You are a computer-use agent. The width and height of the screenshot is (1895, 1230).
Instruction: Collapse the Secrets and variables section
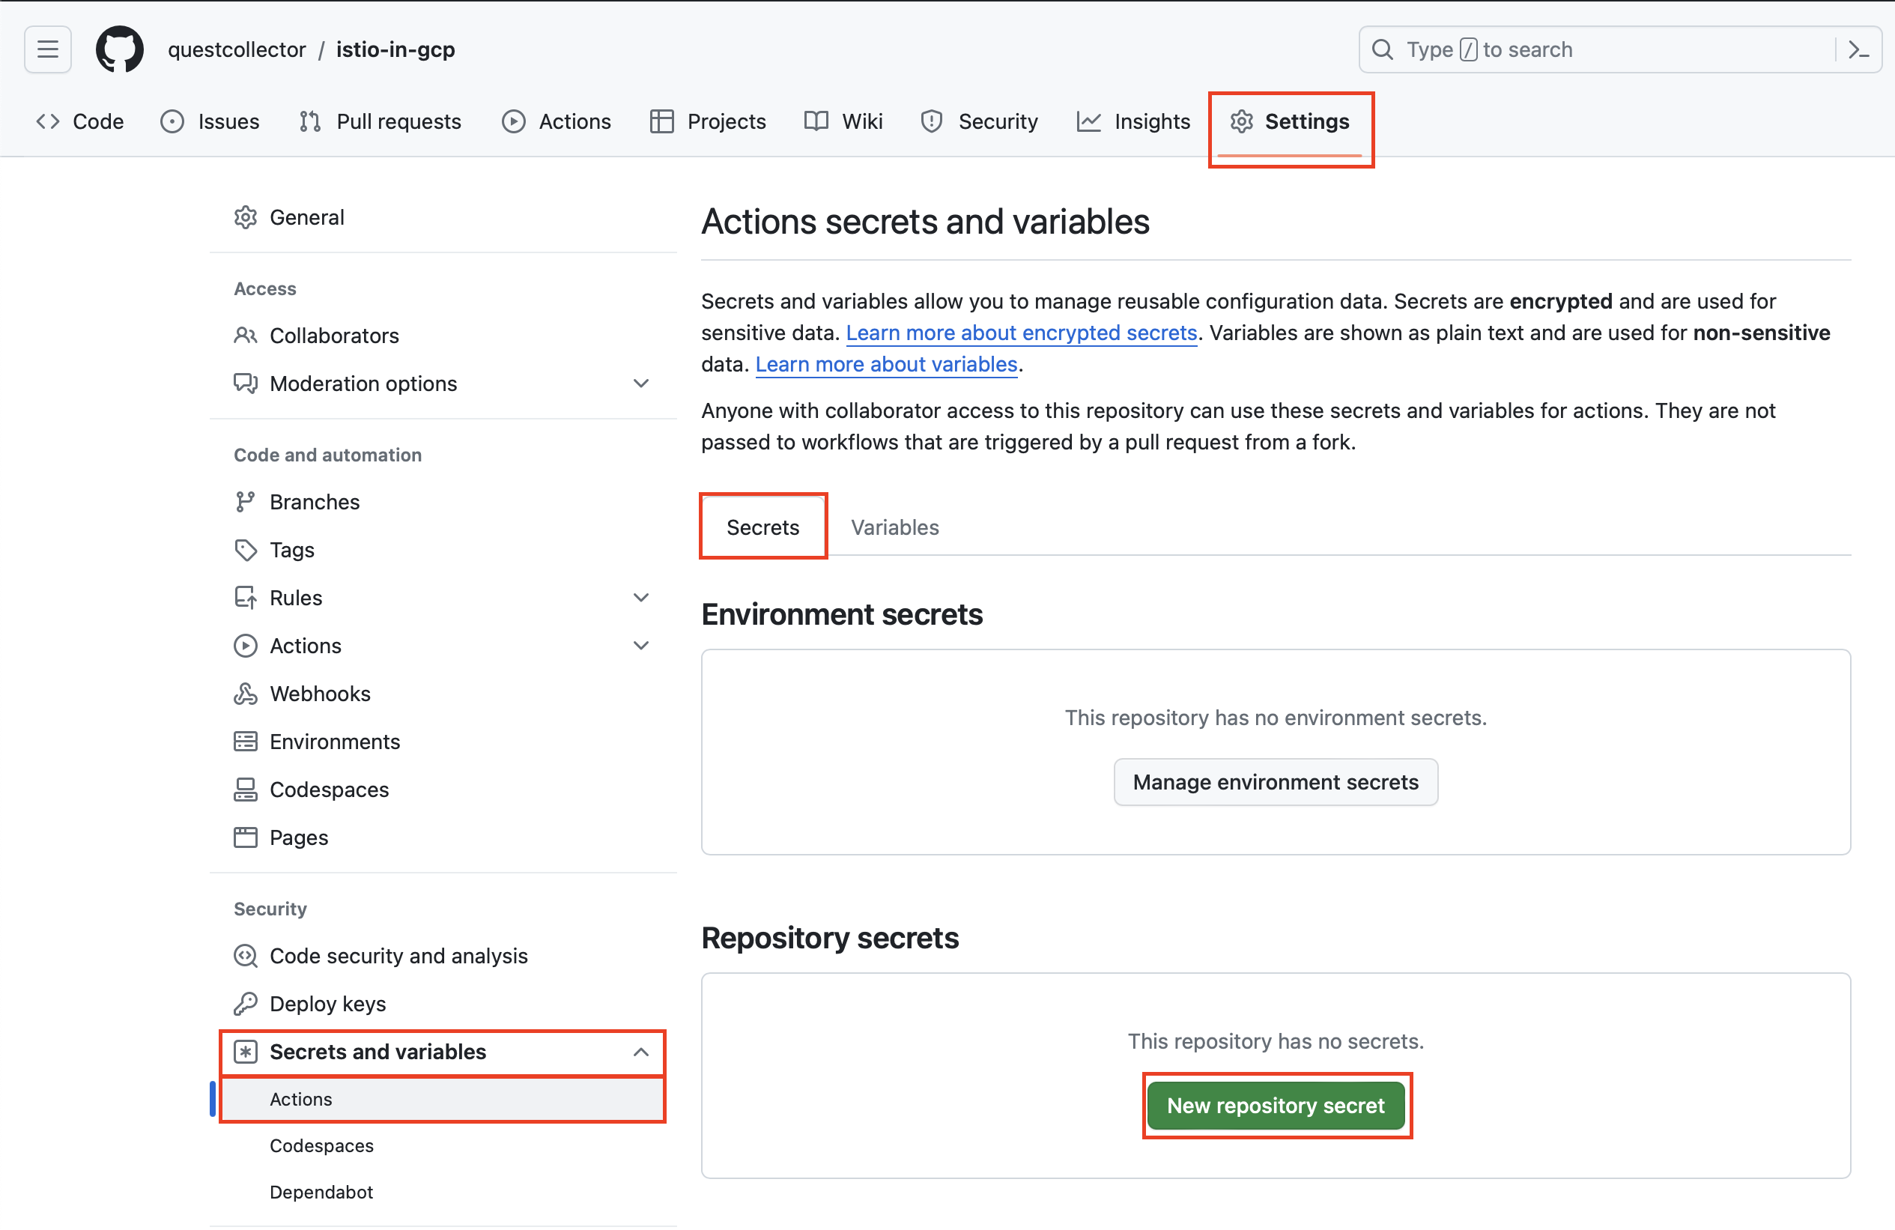point(641,1052)
